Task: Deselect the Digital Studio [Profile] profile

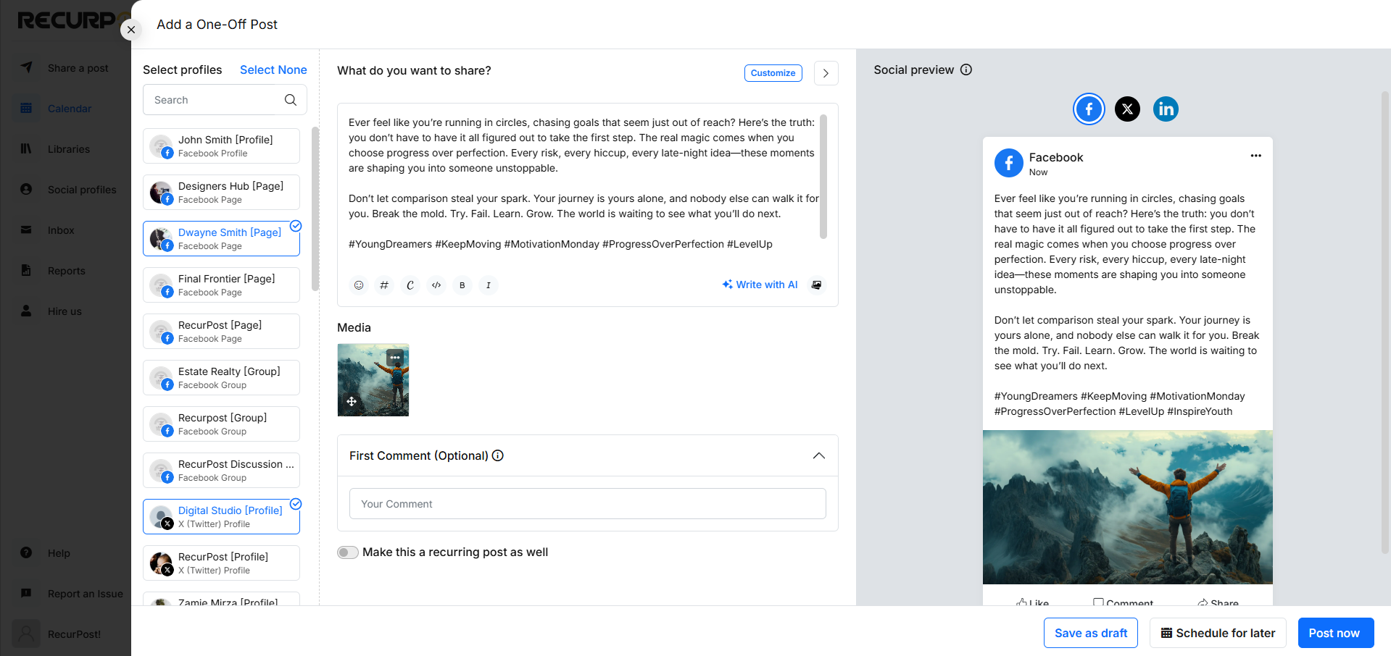Action: click(x=221, y=517)
